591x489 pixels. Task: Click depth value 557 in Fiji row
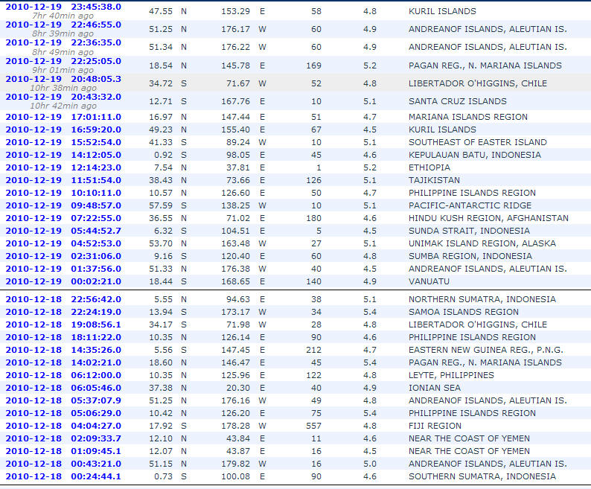click(x=313, y=426)
